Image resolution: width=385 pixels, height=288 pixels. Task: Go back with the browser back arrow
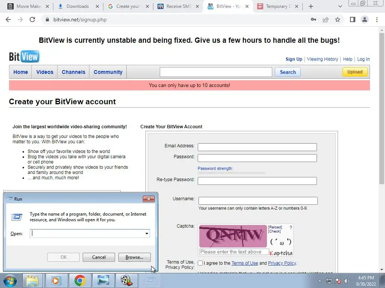click(8, 19)
